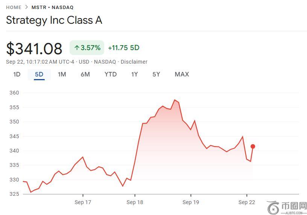This screenshot has width=307, height=215.
Task: Click the $341.08 stock price
Action: pos(34,49)
